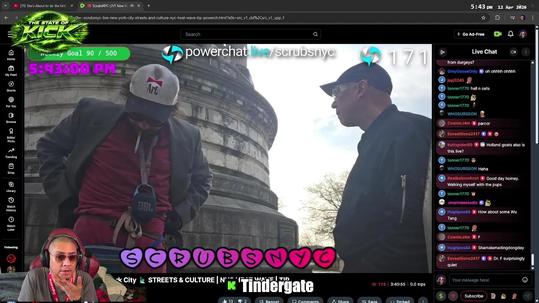
Task: Click Jessimaestudio username in chat
Action: [462, 202]
